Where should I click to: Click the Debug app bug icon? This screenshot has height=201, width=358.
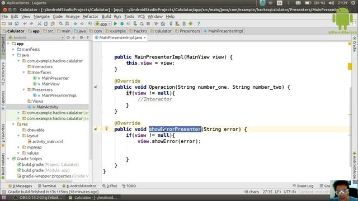tap(122, 23)
